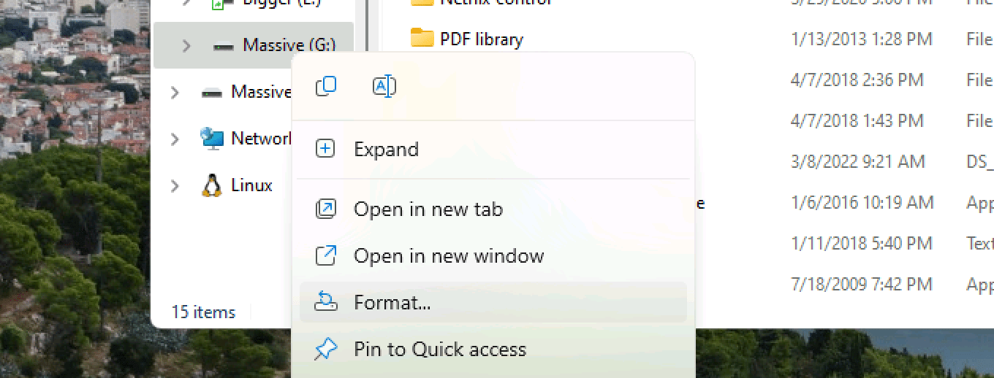Click the Rename icon in context menu

[384, 87]
